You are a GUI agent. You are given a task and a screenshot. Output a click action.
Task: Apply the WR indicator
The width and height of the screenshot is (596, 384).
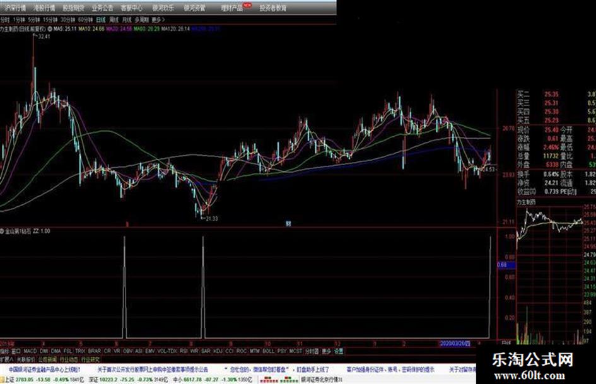click(195, 351)
